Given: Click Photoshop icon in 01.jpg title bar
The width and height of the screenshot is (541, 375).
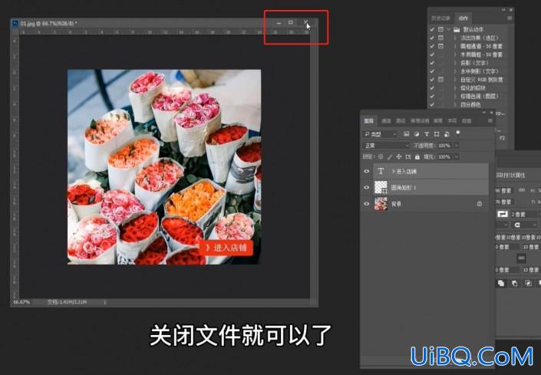Looking at the screenshot, I should pos(15,24).
